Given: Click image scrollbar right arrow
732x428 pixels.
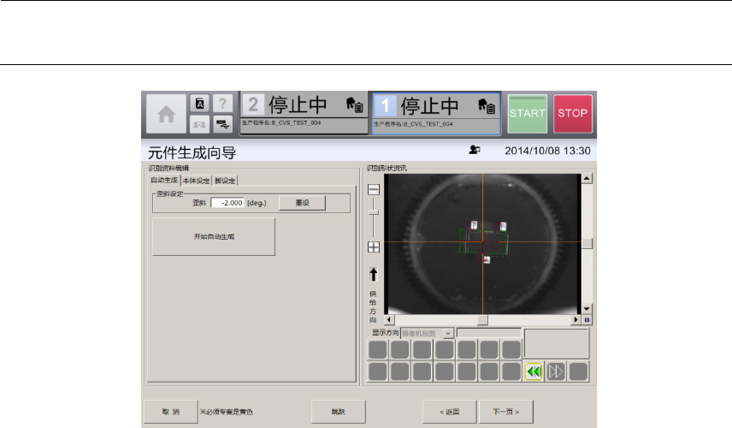Looking at the screenshot, I should pyautogui.click(x=576, y=319).
